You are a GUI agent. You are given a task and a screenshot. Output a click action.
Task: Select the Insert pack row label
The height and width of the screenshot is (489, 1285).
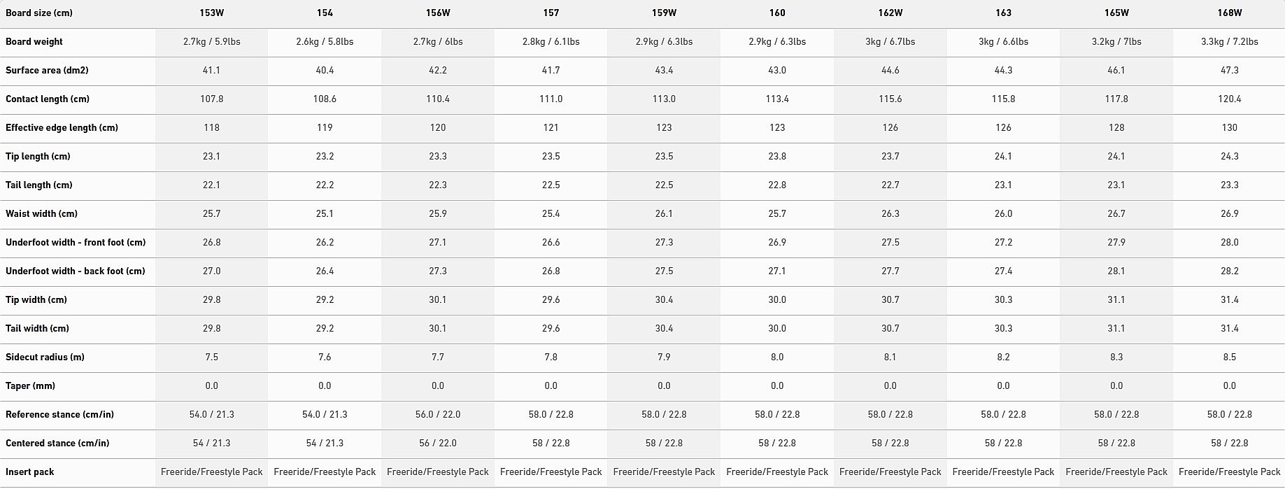click(29, 472)
